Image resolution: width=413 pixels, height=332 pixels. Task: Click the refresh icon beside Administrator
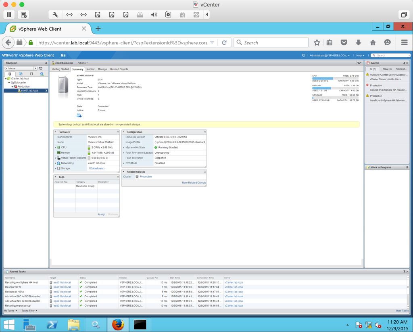click(303, 55)
